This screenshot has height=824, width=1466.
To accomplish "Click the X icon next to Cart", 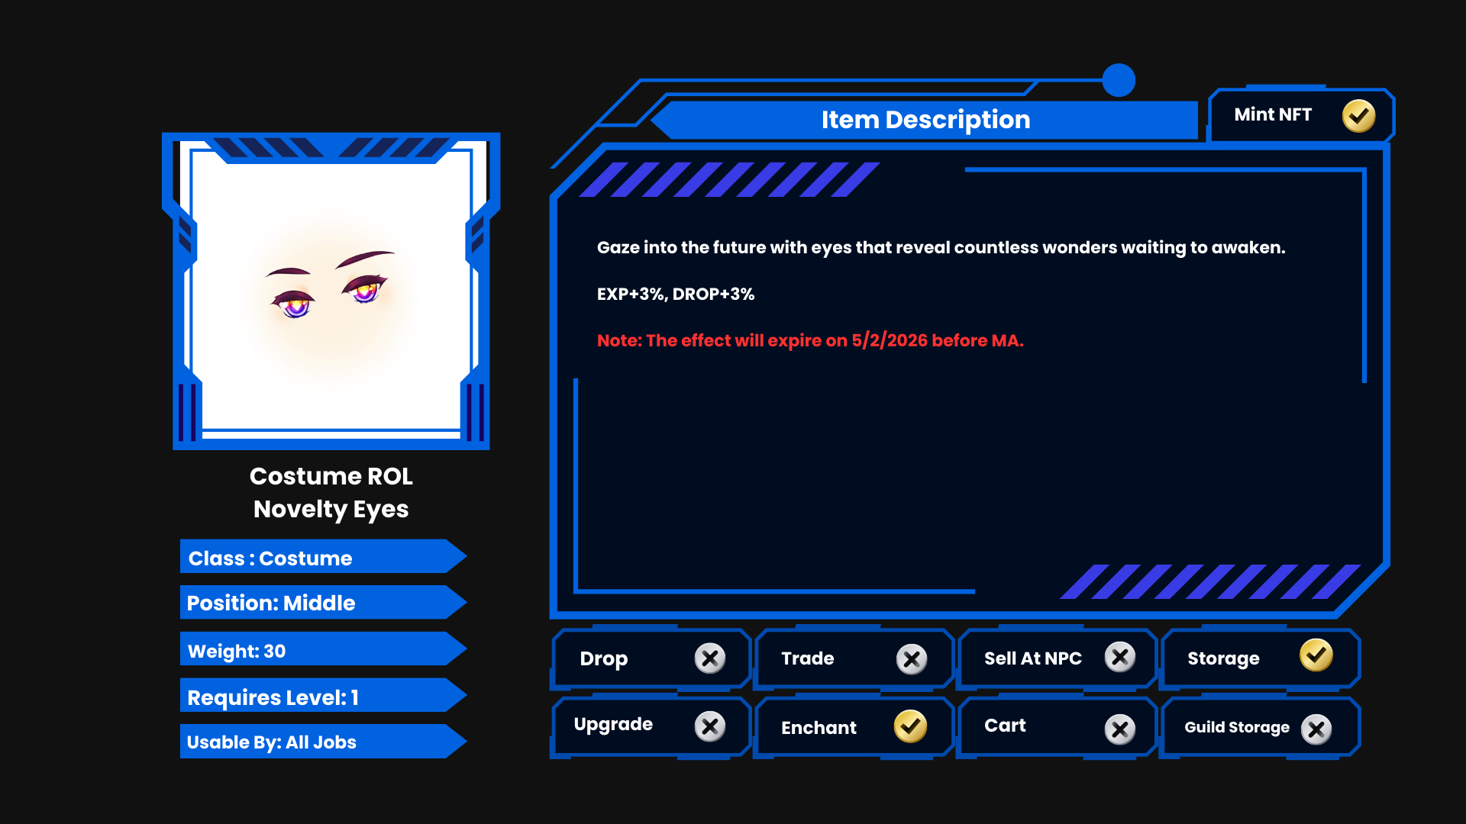I will [x=1119, y=729].
